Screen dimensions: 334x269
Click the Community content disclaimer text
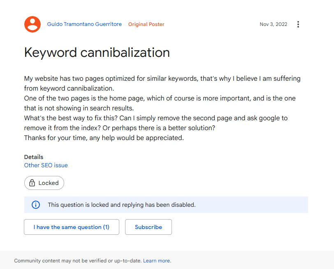[78, 261]
